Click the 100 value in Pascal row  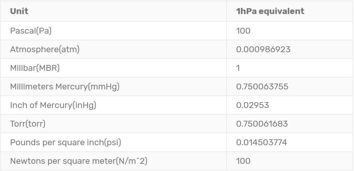pyautogui.click(x=243, y=31)
